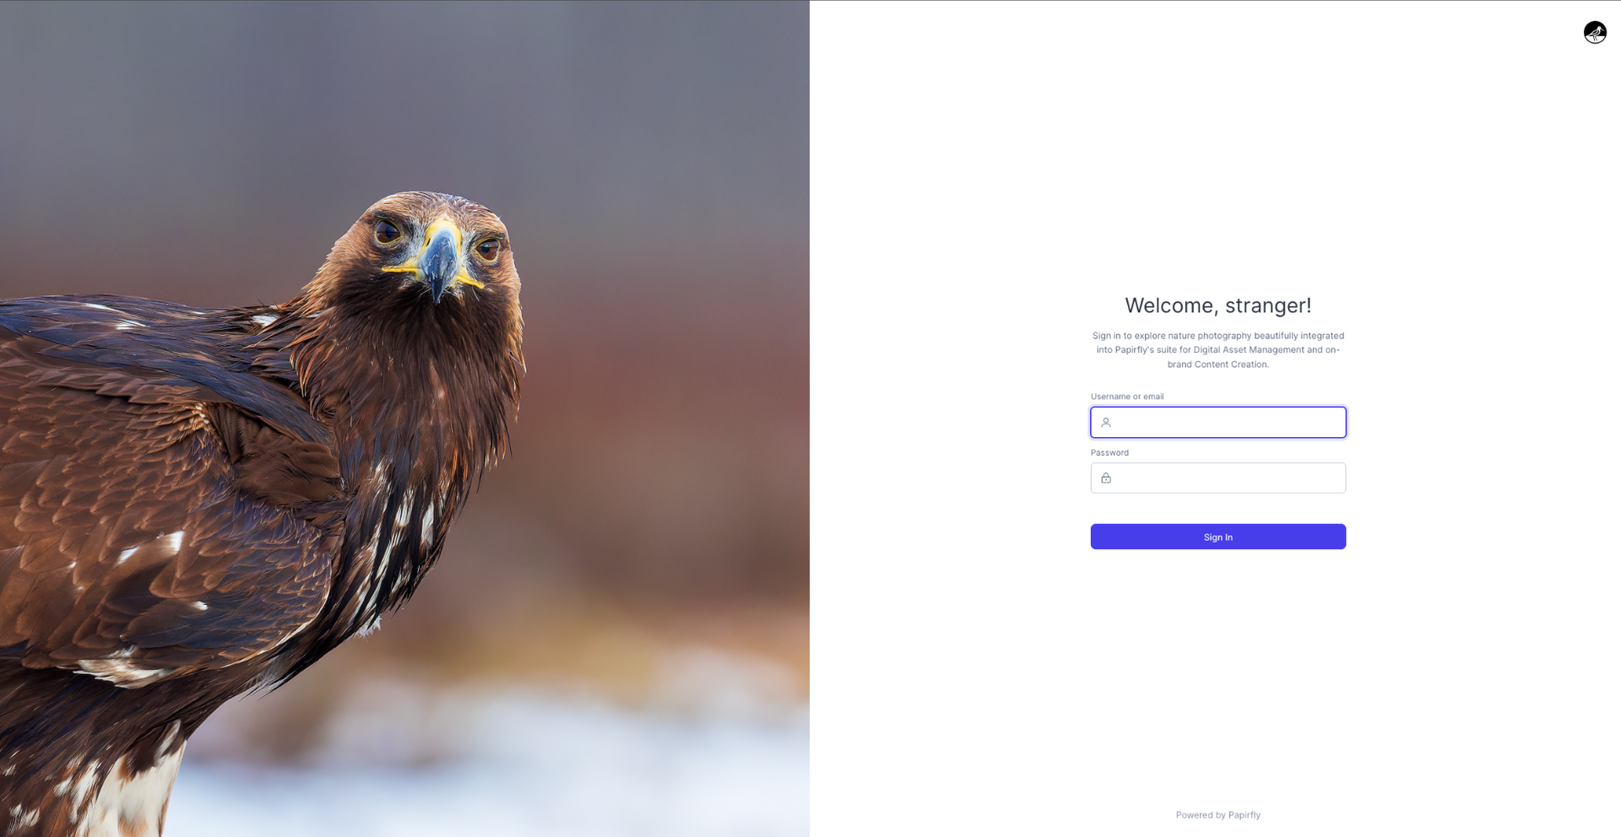Open the Powered by Papirfly footer link

click(x=1218, y=815)
